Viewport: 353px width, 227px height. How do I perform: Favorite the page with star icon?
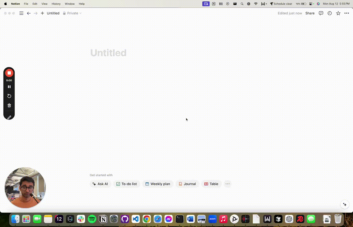click(338, 13)
